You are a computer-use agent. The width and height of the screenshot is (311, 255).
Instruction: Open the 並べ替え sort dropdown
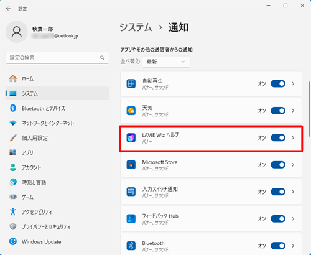[166, 62]
